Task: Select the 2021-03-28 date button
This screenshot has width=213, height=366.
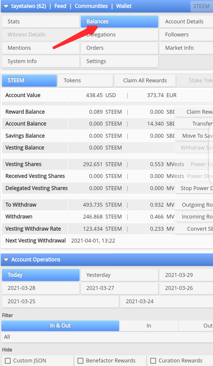Action: (x=41, y=288)
